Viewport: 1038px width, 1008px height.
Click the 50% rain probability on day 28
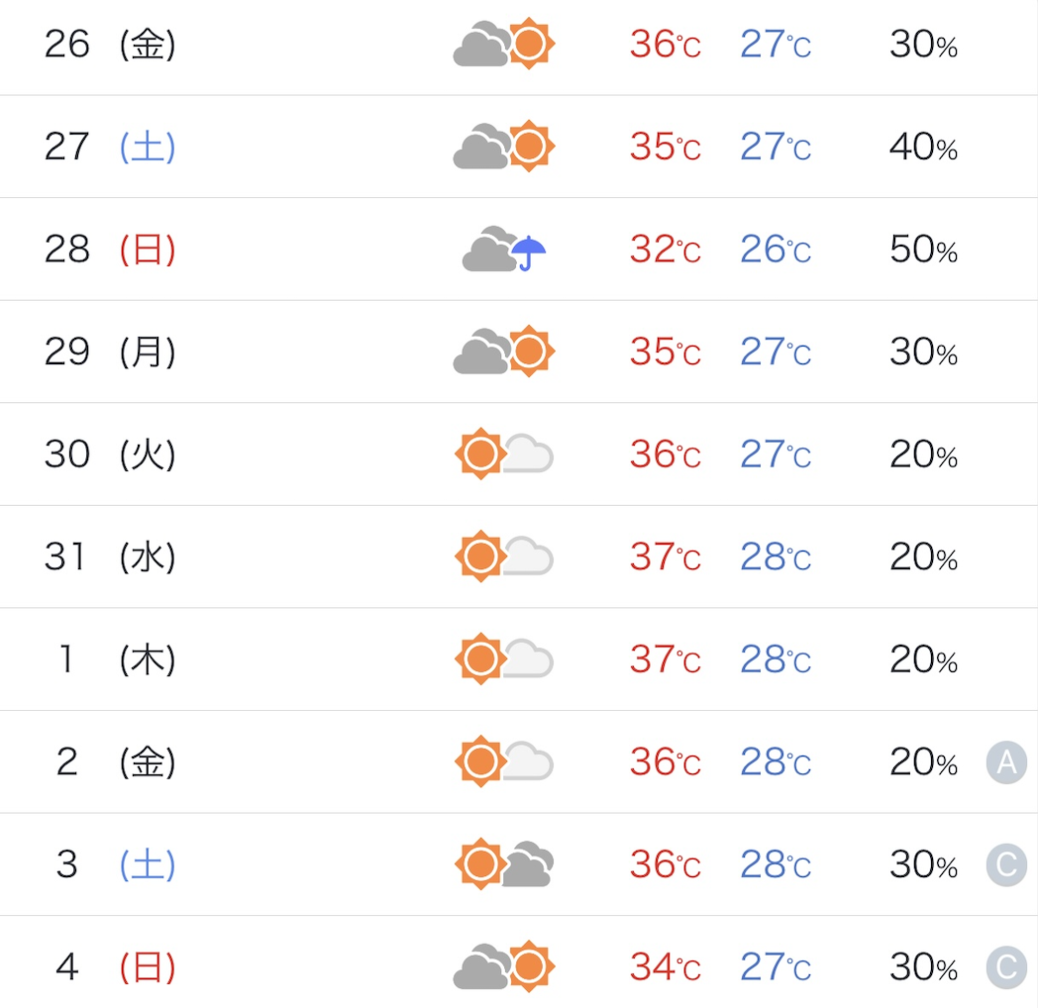tap(923, 249)
